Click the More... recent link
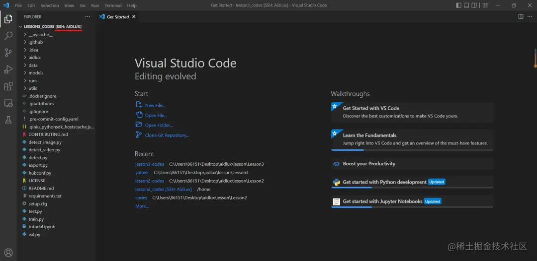The width and height of the screenshot is (537, 261). click(x=142, y=206)
